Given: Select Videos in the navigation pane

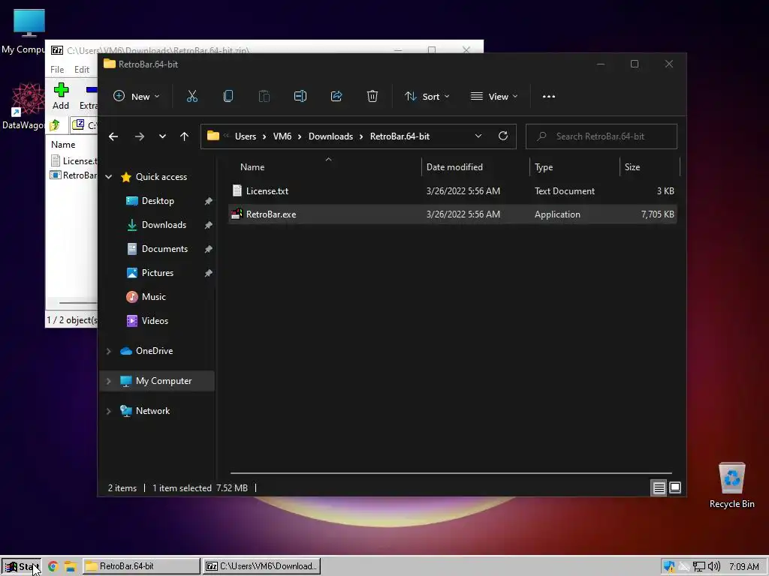Looking at the screenshot, I should [155, 321].
